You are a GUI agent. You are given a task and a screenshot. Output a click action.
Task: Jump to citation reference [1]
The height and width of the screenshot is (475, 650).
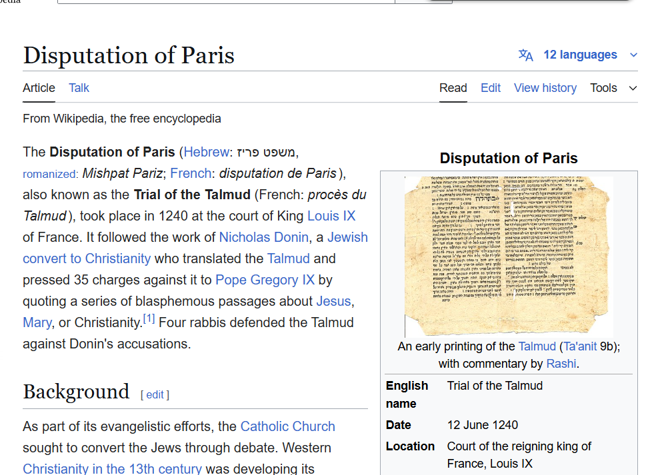tap(149, 319)
